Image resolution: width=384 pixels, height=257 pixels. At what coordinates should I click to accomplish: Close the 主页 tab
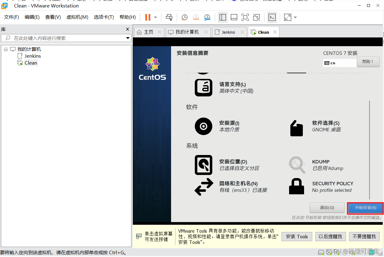pos(160,32)
